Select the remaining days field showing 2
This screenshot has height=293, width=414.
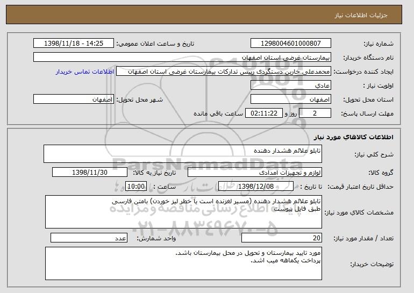click(315, 113)
